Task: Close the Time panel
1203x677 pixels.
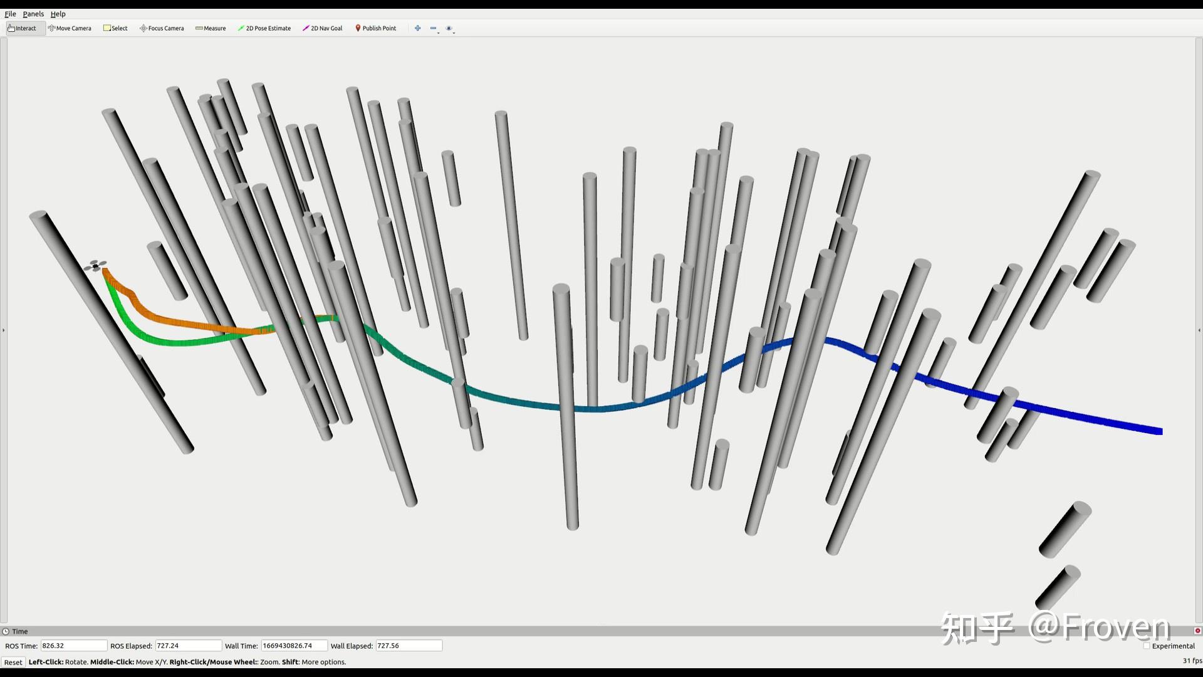Action: 1197,631
